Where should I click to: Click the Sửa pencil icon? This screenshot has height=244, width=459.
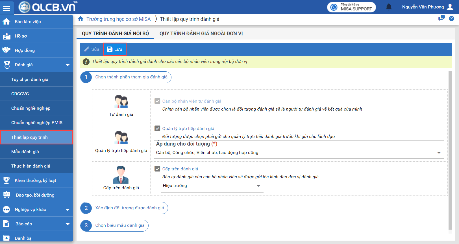pos(87,49)
